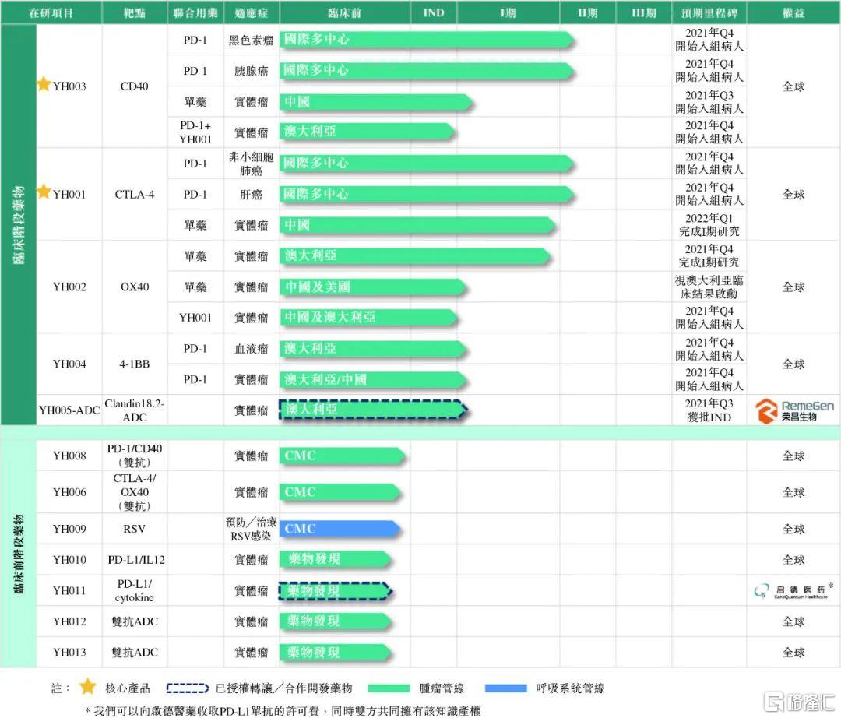The width and height of the screenshot is (841, 718).
Task: Click the 黑色素瘤 indication cell
Action: [x=251, y=40]
